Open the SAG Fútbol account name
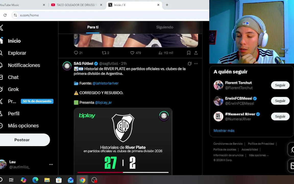 (x=83, y=63)
